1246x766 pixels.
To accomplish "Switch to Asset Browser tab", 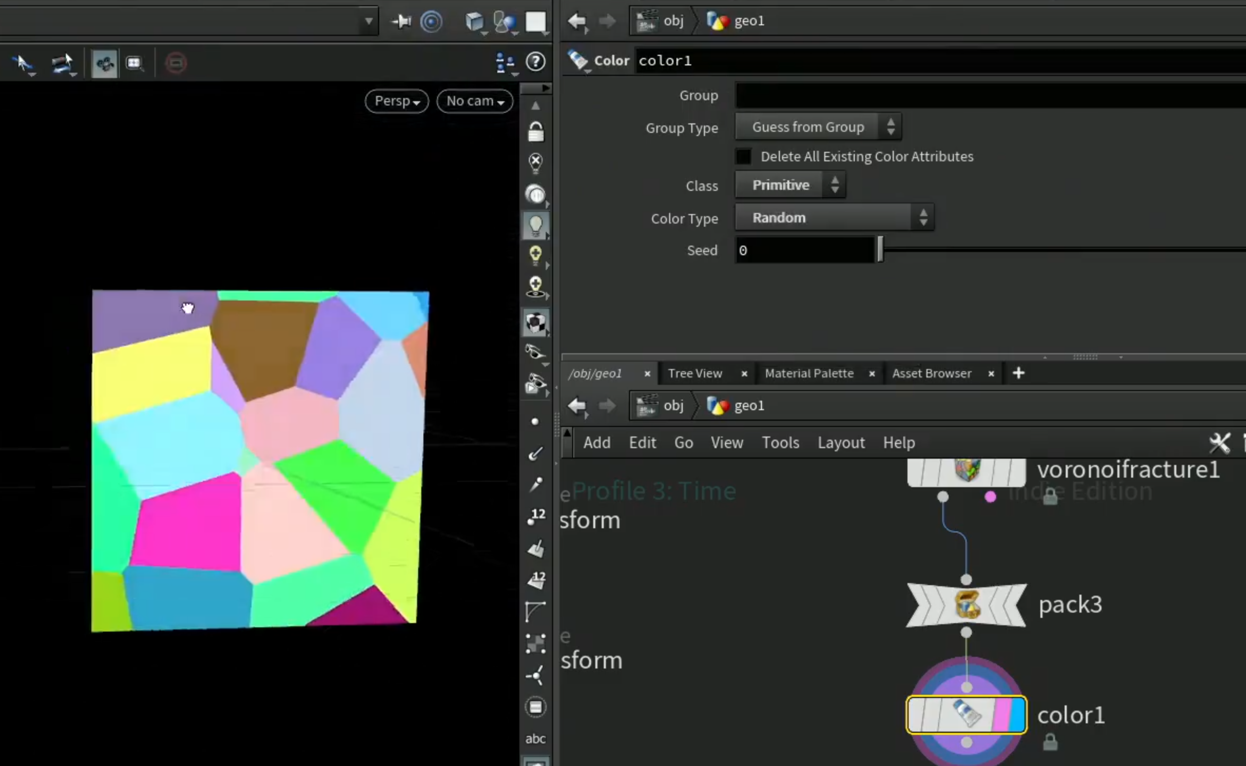I will click(x=931, y=373).
